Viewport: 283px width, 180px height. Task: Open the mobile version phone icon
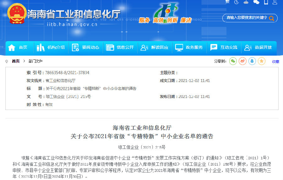pyautogui.click(x=266, y=2)
